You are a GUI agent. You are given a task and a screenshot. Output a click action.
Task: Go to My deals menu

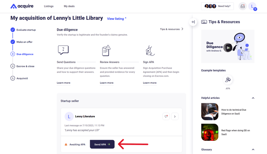69,6
